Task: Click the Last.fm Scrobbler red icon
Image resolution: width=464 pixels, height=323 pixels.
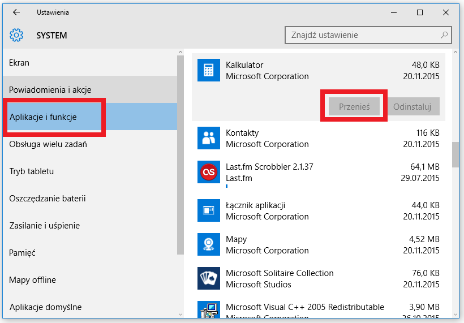Action: tap(209, 172)
